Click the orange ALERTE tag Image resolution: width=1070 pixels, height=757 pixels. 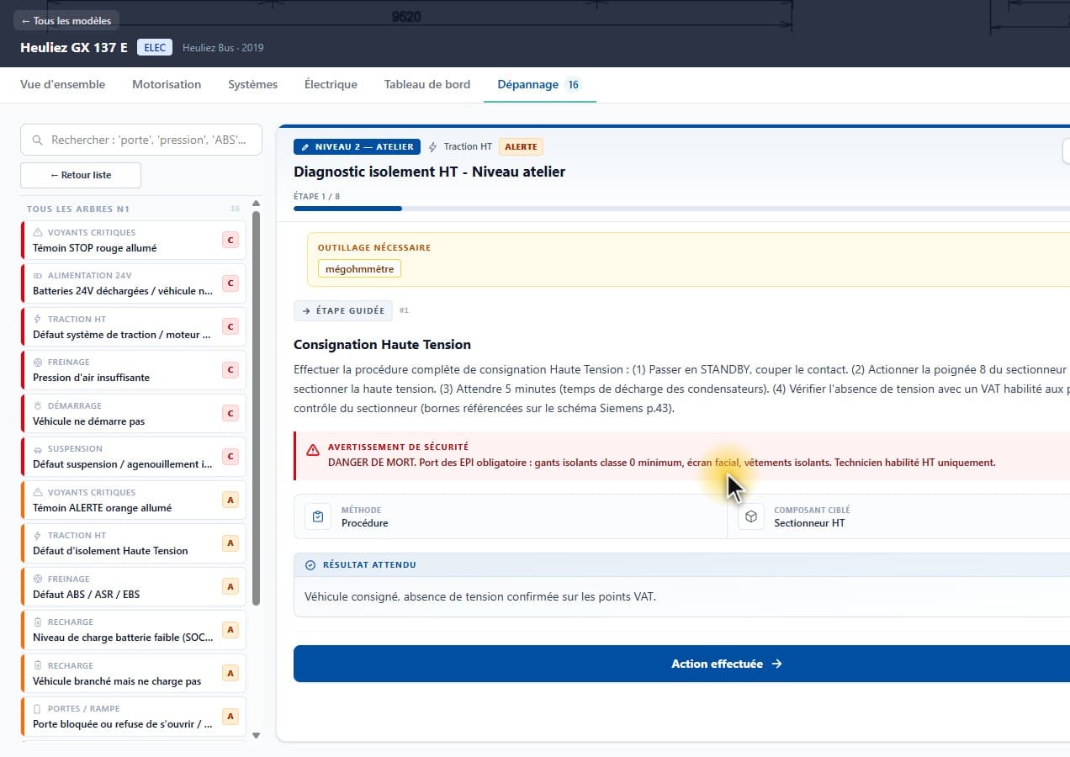coord(521,146)
